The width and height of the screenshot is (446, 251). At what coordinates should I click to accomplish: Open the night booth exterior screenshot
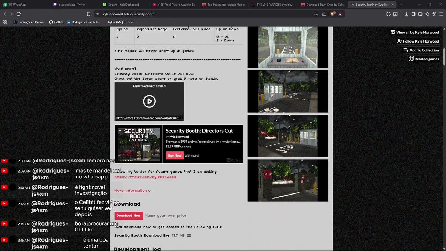coord(288,91)
